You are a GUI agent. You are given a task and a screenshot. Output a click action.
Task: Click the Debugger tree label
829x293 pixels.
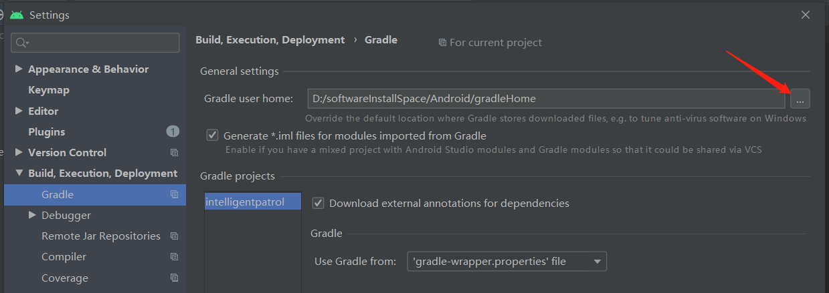(x=66, y=216)
